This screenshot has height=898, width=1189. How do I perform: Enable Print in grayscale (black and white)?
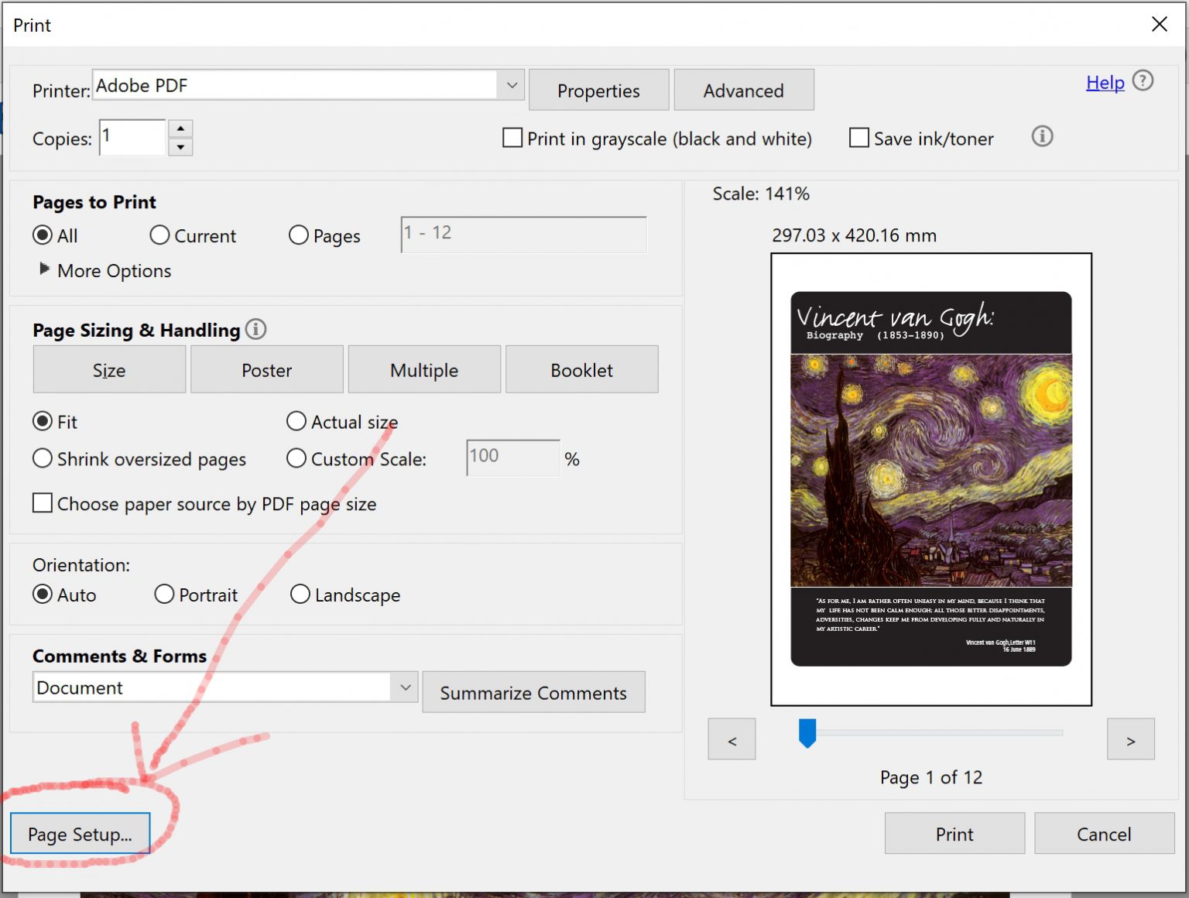512,138
